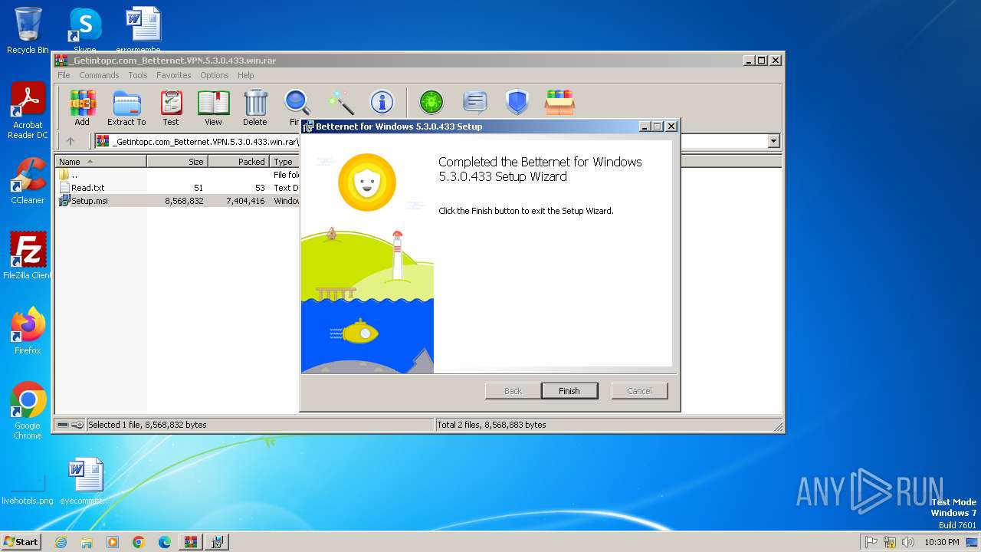The height and width of the screenshot is (552, 981).
Task: Open Google Chrome desktop shortcut
Action: click(28, 410)
